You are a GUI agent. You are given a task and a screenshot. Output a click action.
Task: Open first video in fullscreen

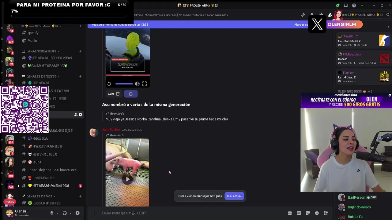pyautogui.click(x=145, y=83)
